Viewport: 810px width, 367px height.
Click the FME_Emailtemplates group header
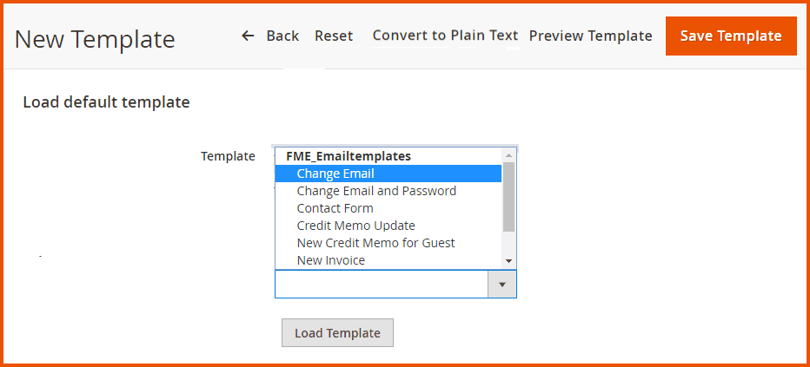[348, 156]
